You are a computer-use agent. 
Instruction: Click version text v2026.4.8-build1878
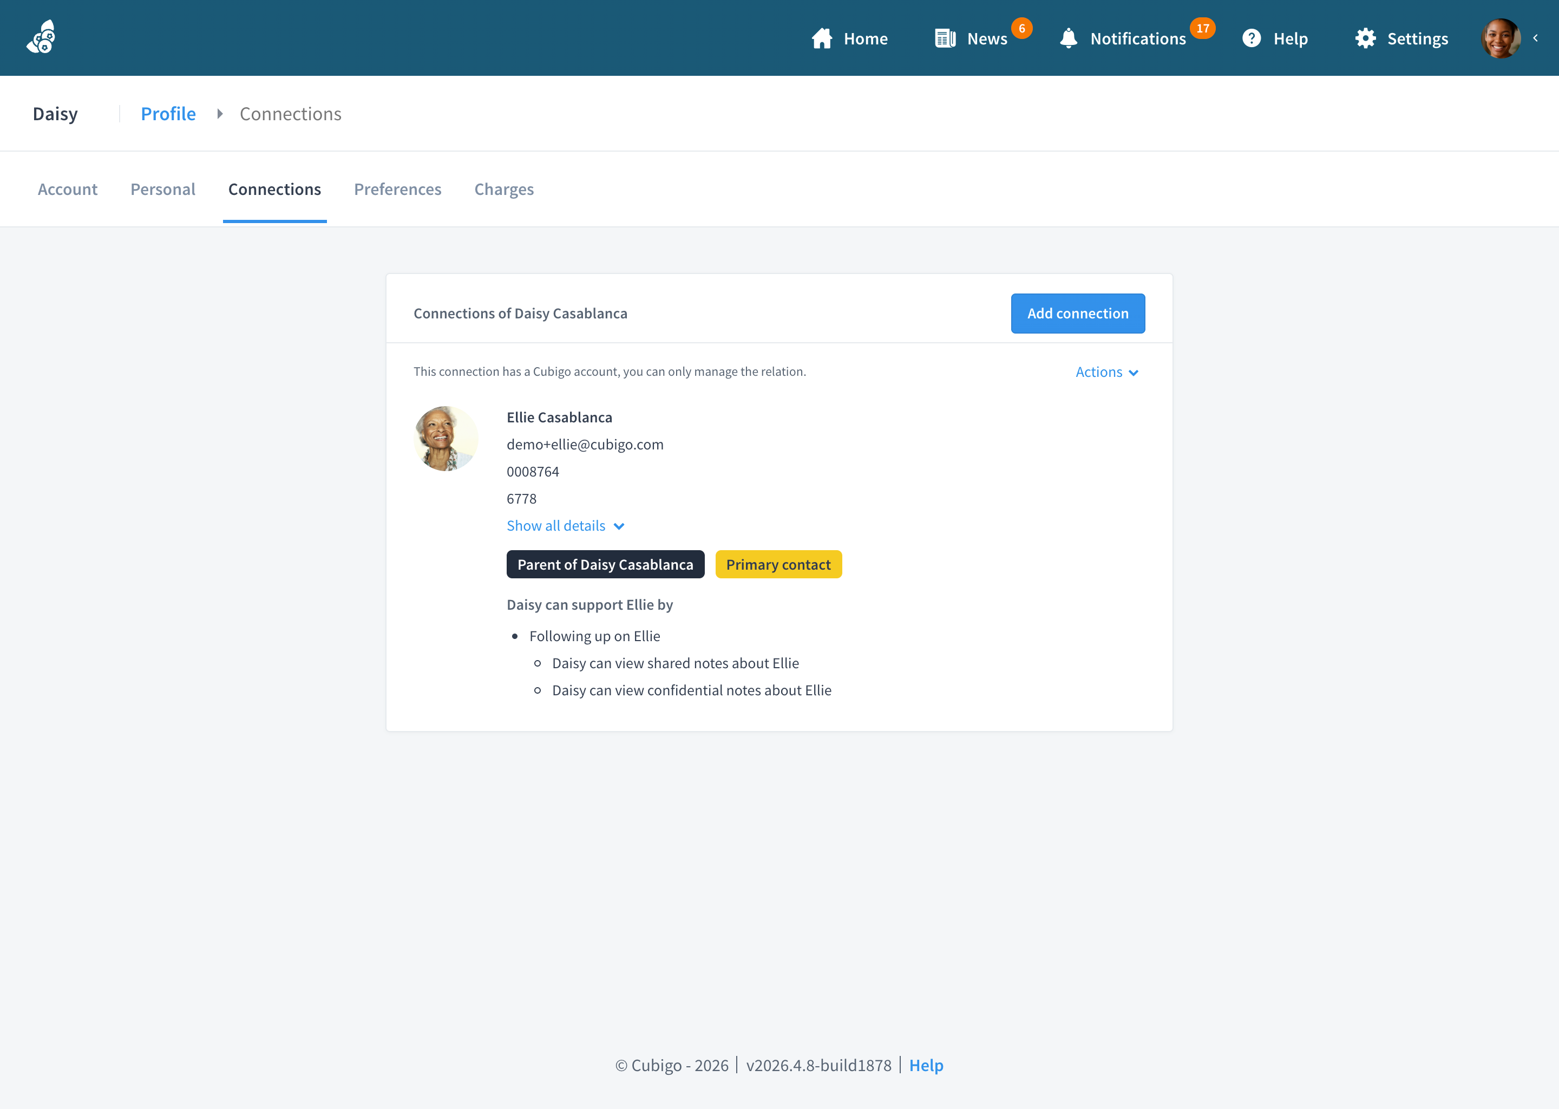pos(818,1065)
